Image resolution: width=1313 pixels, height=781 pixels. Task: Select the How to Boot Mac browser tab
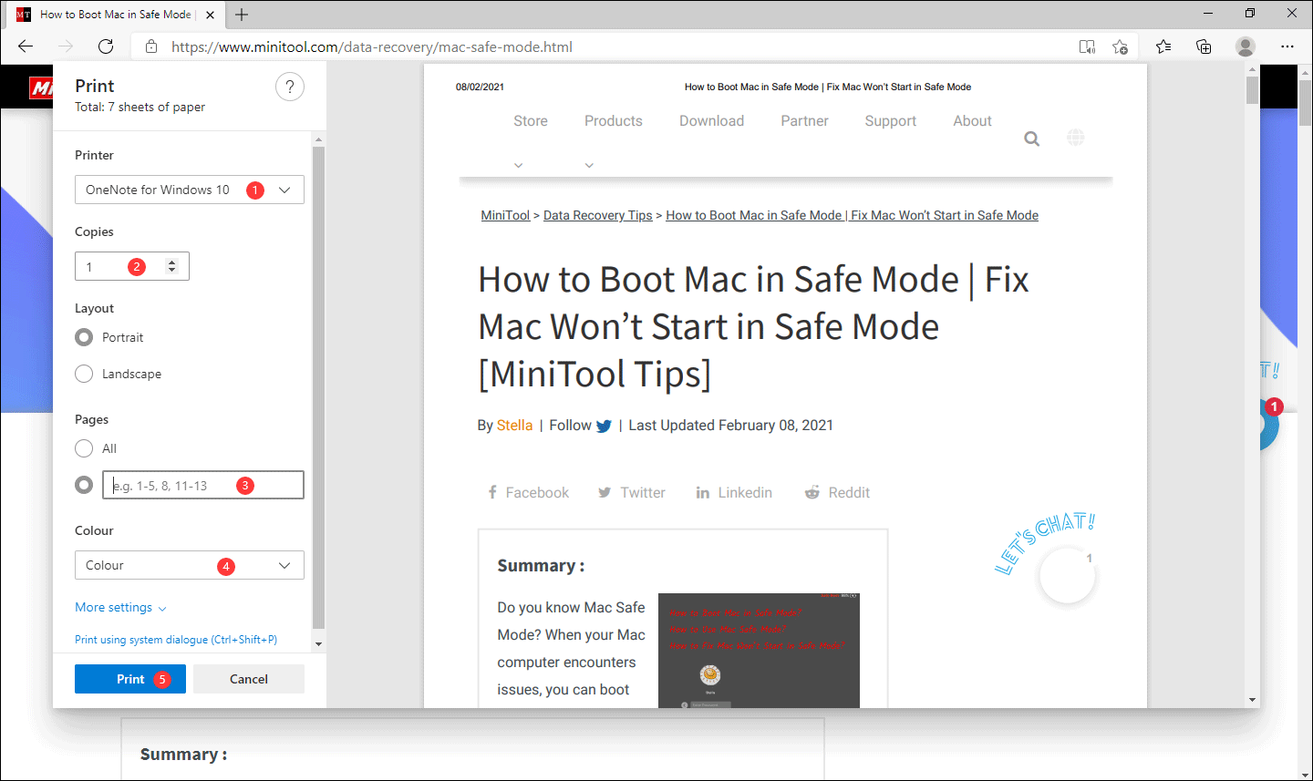[x=116, y=15]
